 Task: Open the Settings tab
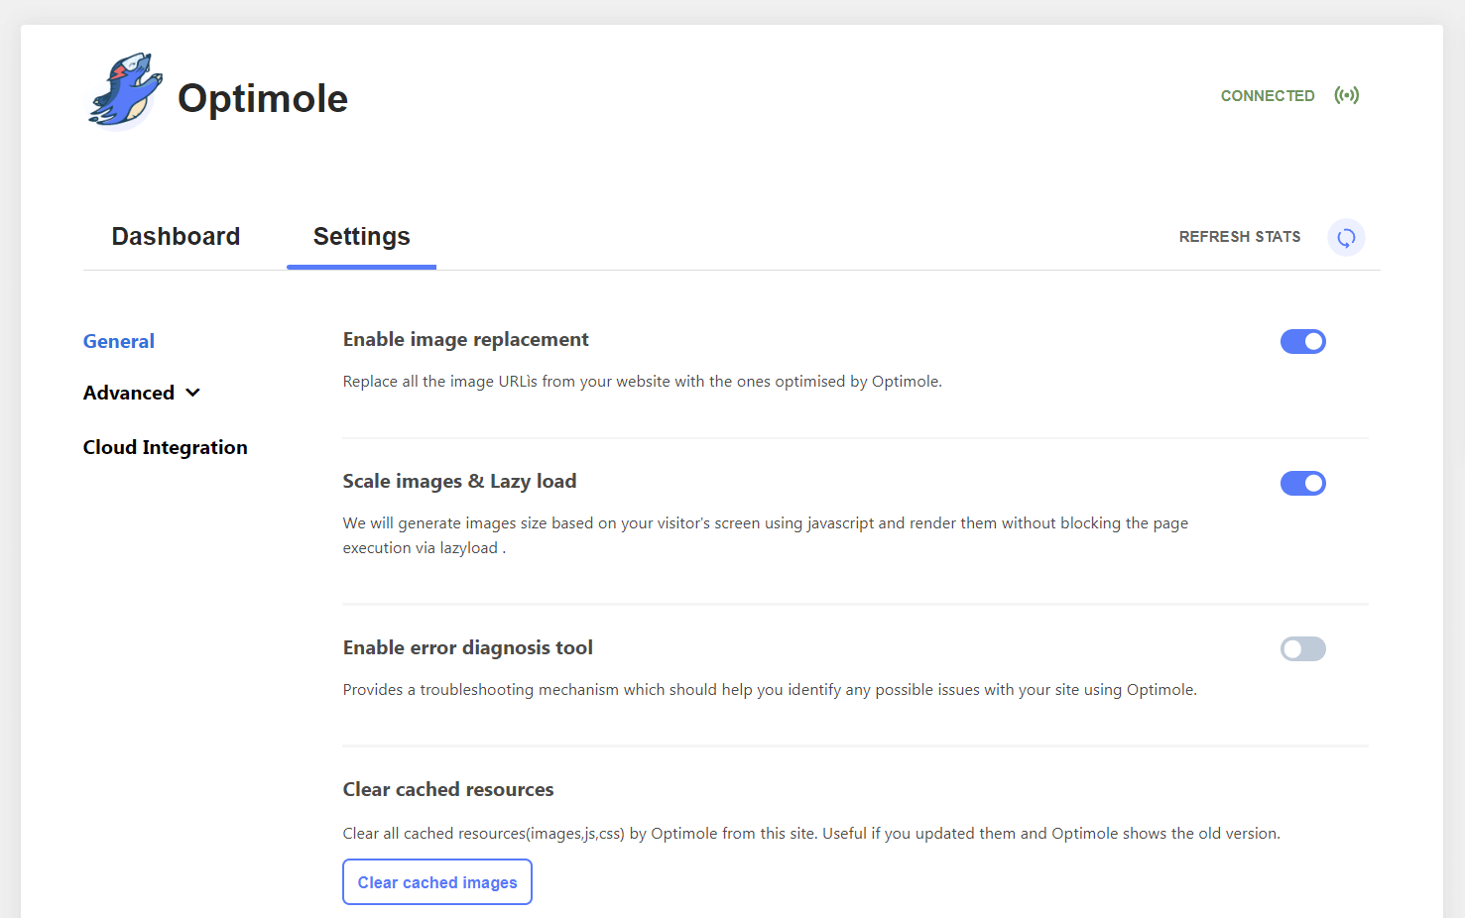tap(361, 236)
